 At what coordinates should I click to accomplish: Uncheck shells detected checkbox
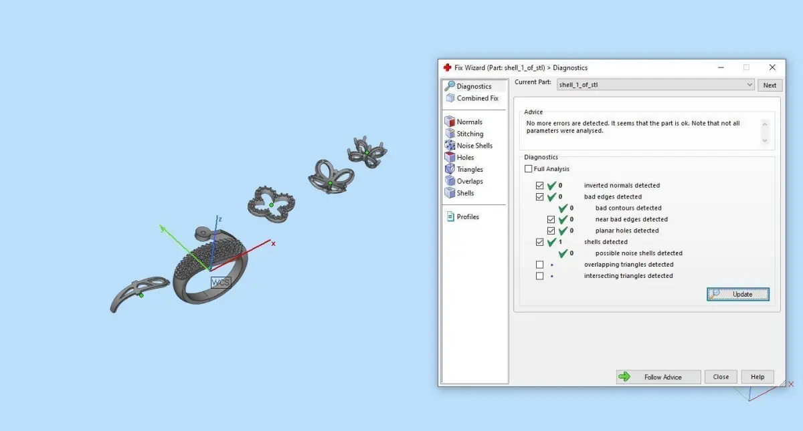coord(539,242)
